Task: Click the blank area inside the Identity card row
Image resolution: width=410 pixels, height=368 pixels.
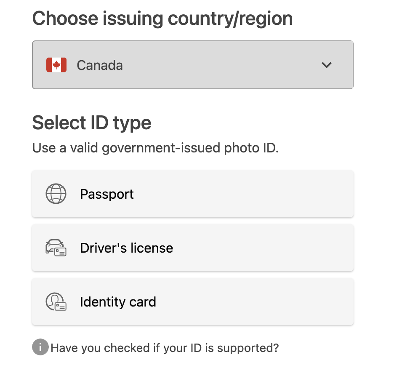Action: (254, 301)
